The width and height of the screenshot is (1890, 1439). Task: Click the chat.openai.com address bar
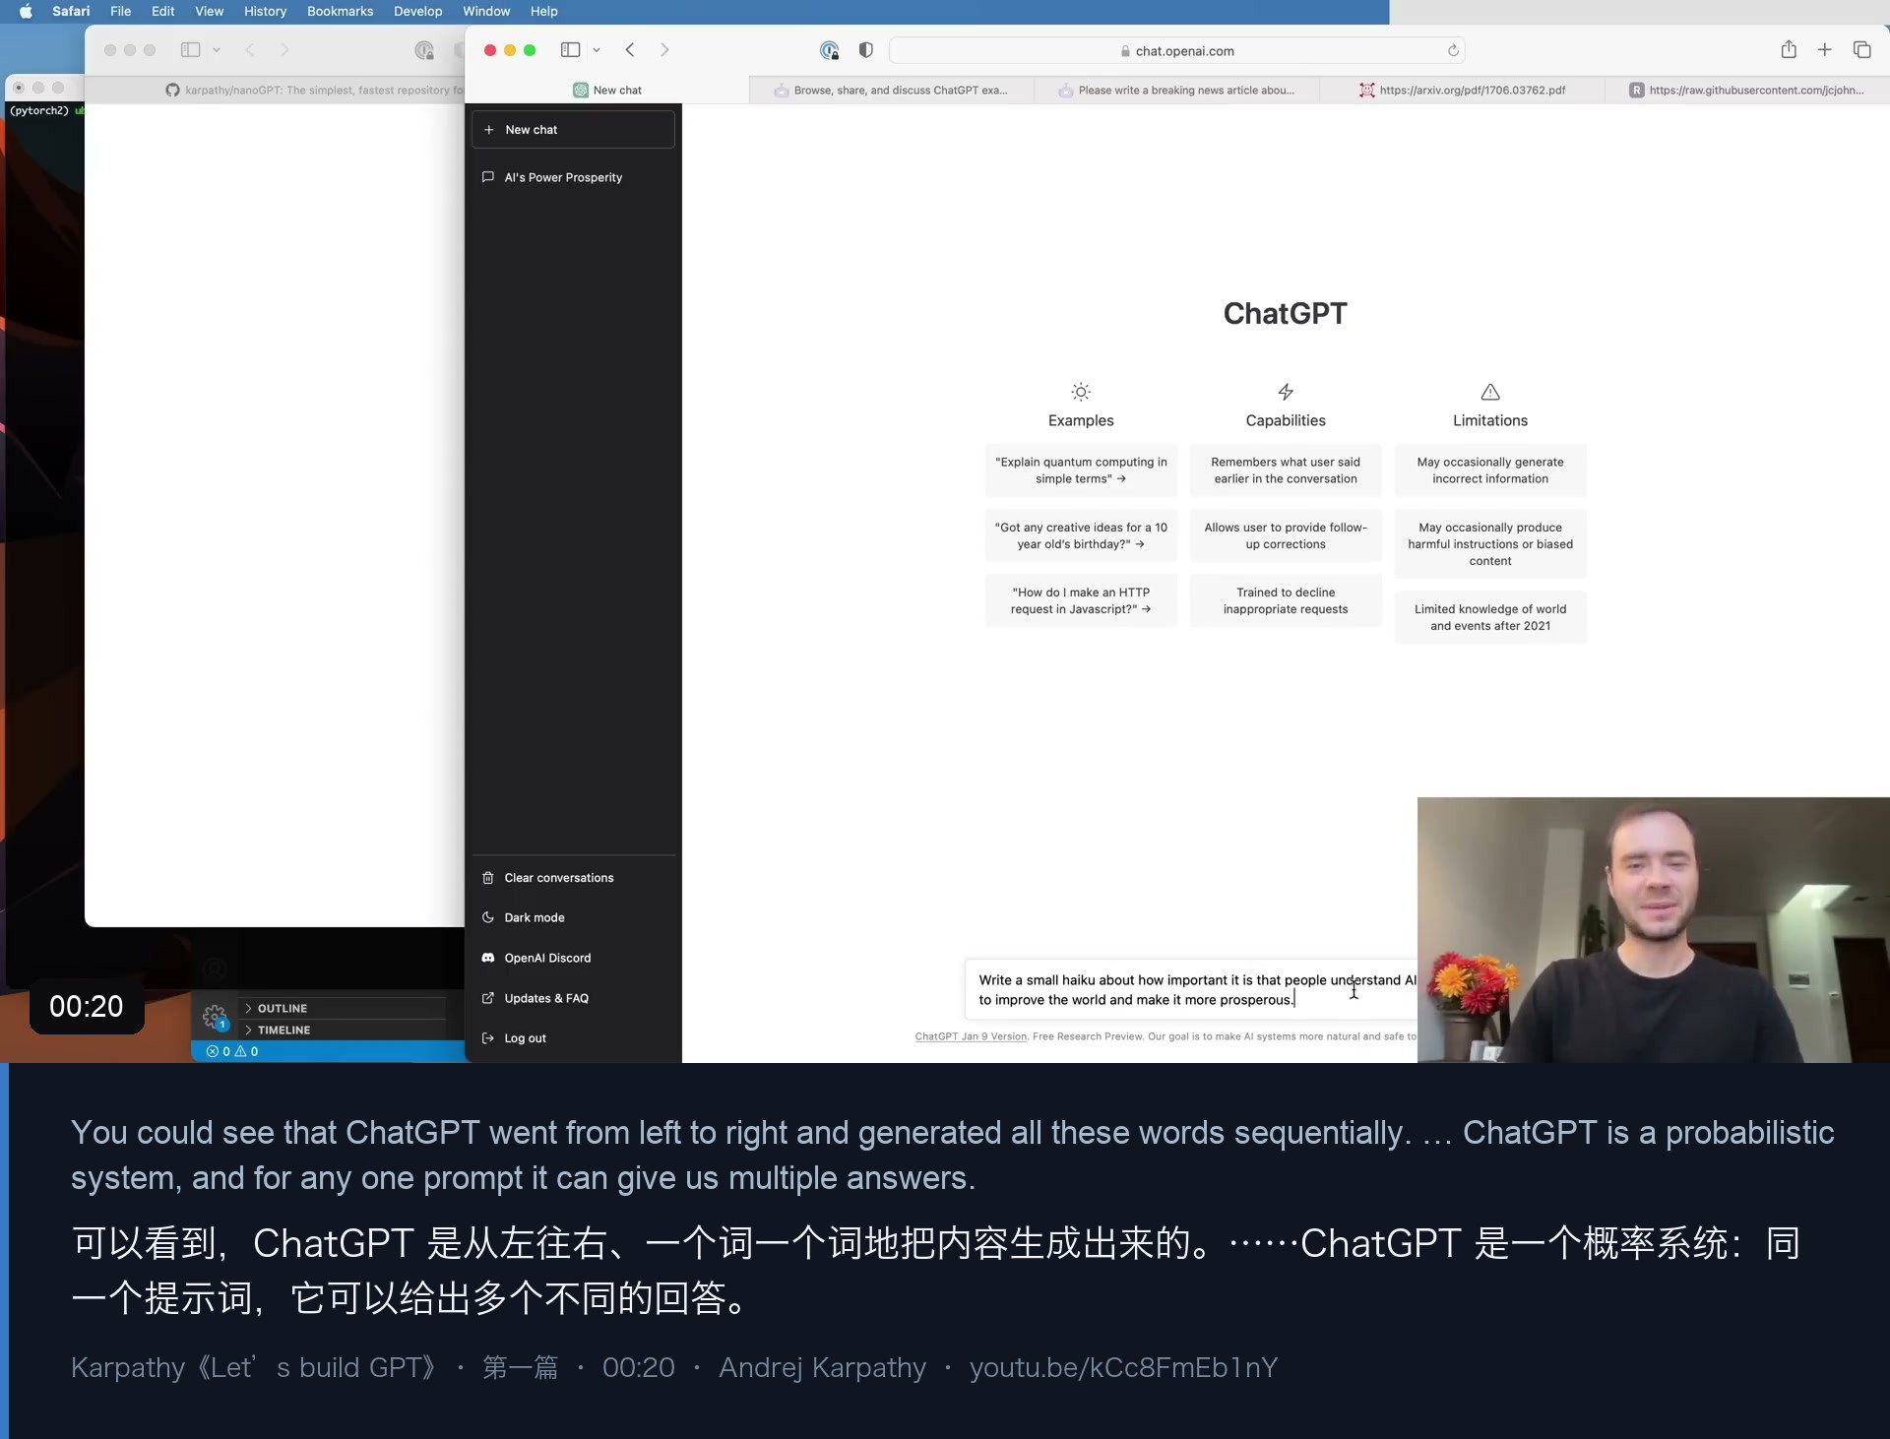click(1176, 51)
